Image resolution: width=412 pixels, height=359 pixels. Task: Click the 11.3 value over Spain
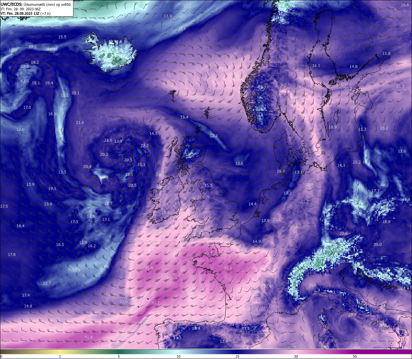[177, 338]
